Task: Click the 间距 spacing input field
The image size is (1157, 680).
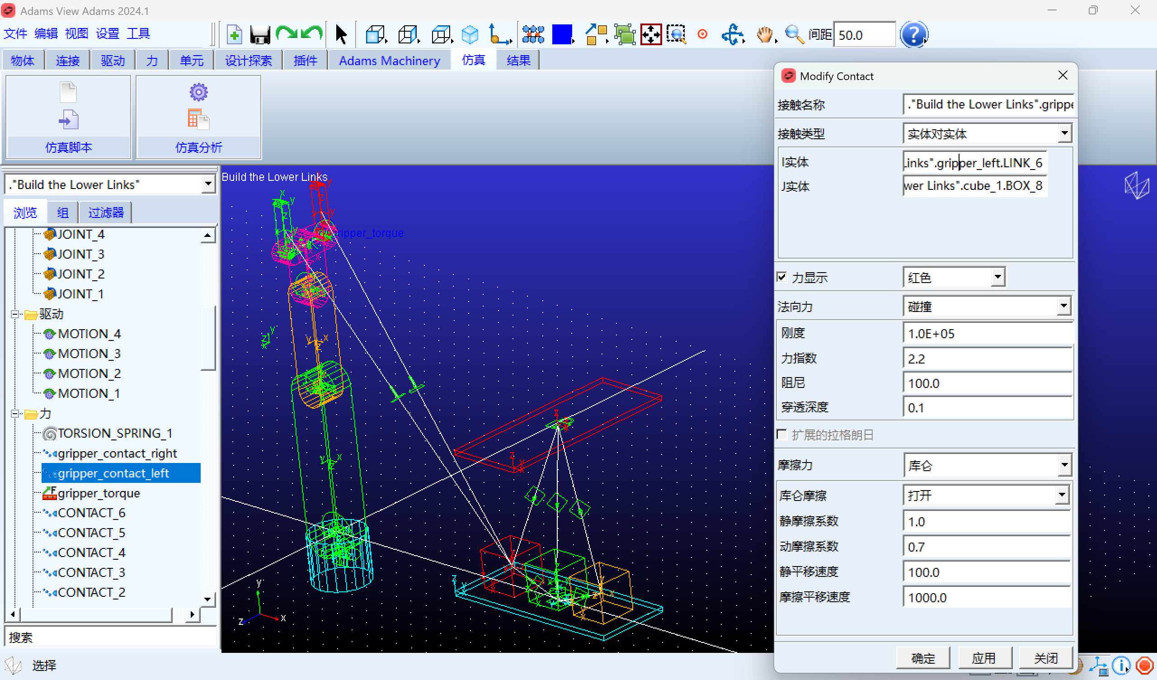Action: click(x=864, y=35)
